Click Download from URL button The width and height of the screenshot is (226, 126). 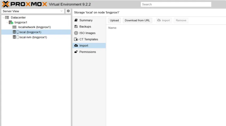click(x=137, y=20)
